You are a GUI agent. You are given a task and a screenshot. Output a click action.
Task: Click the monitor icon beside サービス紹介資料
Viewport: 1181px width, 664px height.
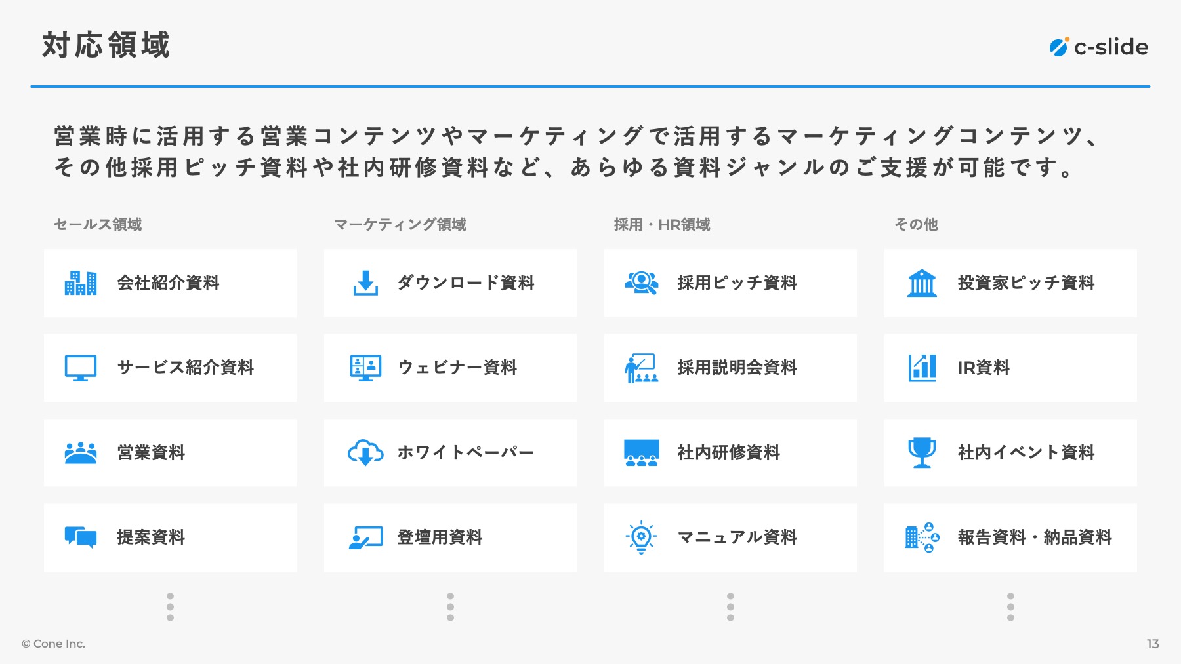(x=81, y=368)
